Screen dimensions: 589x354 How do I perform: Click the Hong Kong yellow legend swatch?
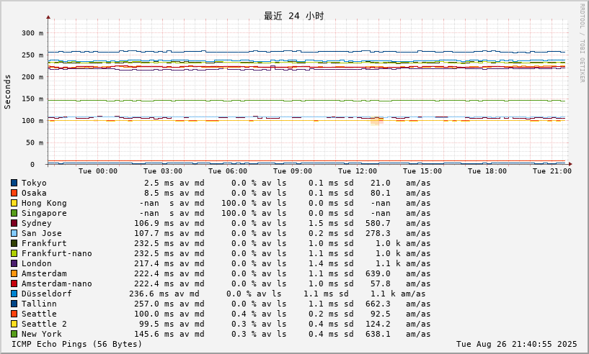click(x=14, y=203)
